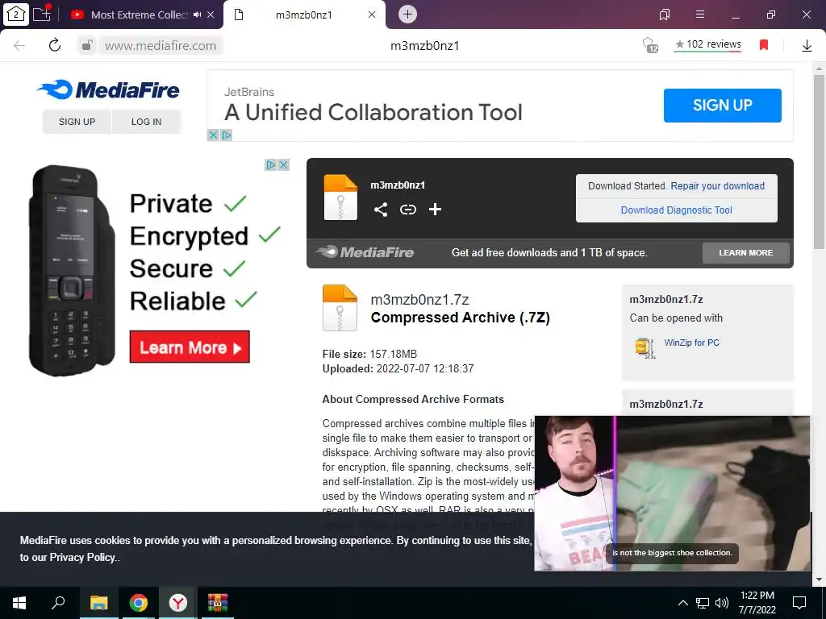
Task: Click the m3mzb0nz1.7z file name text
Action: [x=419, y=300]
